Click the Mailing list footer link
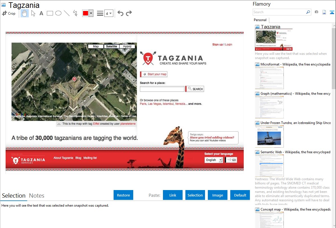This screenshot has height=228, width=336. point(90,158)
